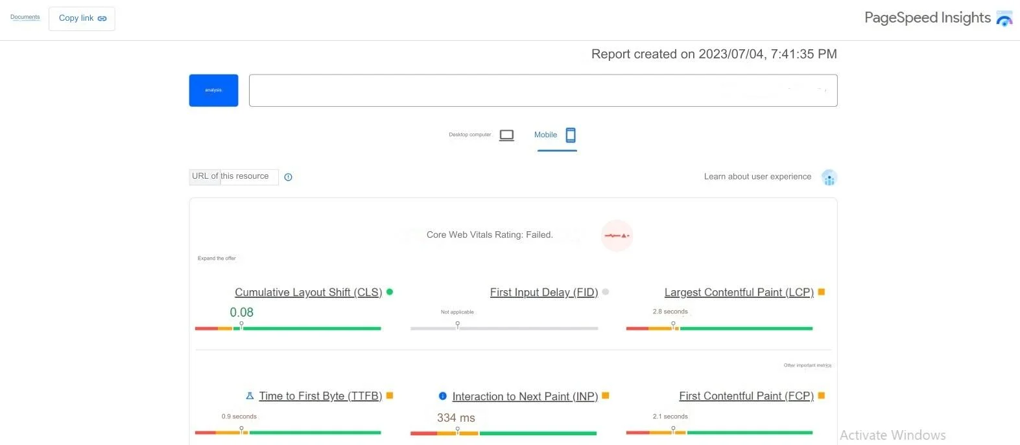1020x445 pixels.
Task: Click Other important metrics text
Action: (x=807, y=365)
